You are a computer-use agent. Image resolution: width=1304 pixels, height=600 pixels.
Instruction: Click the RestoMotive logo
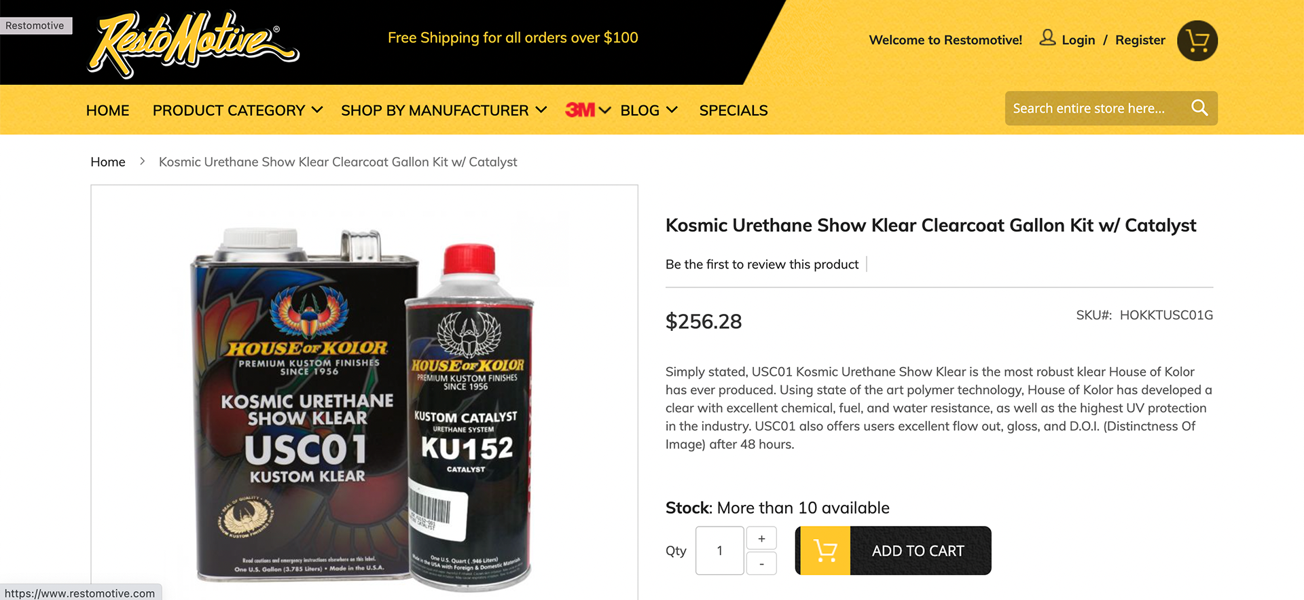[x=194, y=44]
